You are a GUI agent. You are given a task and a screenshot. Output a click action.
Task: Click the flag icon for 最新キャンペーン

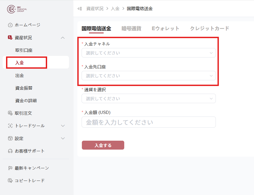tap(10, 168)
